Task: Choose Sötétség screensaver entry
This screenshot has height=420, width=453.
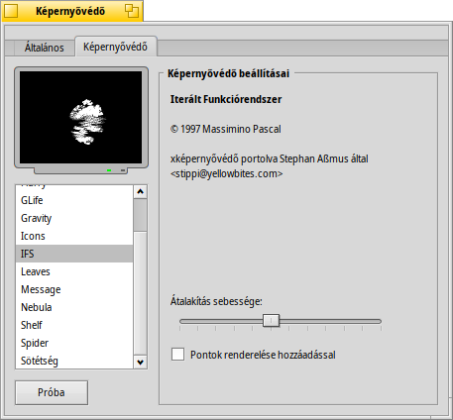Action: click(74, 361)
